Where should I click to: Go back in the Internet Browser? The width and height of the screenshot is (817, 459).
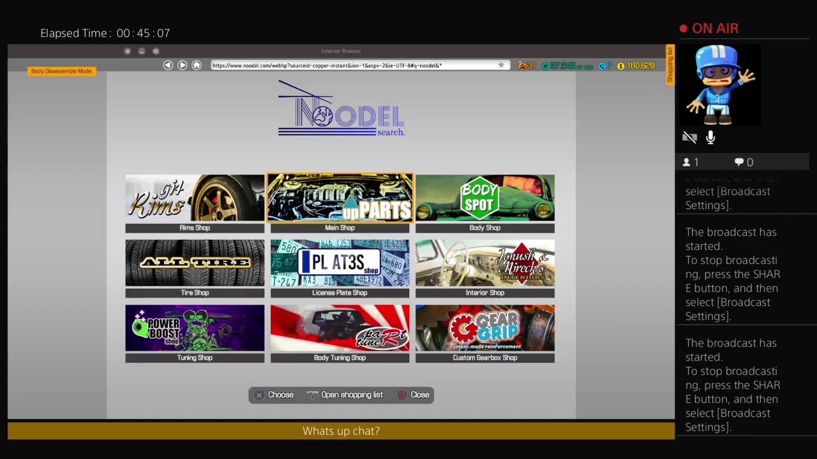tap(168, 65)
